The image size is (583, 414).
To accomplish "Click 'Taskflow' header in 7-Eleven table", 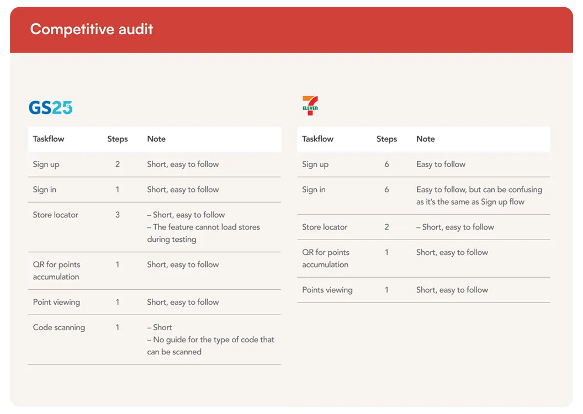I will [x=317, y=139].
